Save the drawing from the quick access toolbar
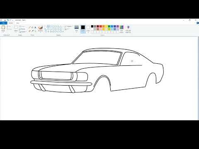Viewport: 199px width, 149px height. pos(5,20)
